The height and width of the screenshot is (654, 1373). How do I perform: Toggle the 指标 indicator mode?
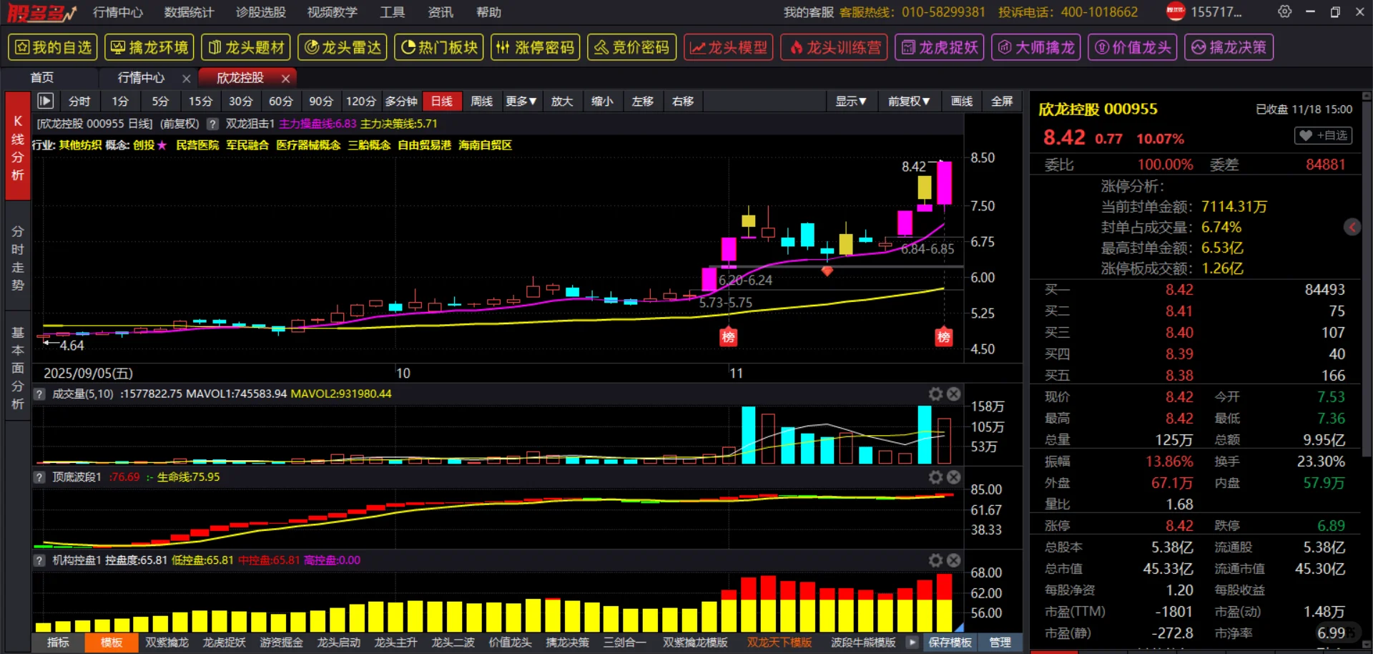tap(59, 643)
